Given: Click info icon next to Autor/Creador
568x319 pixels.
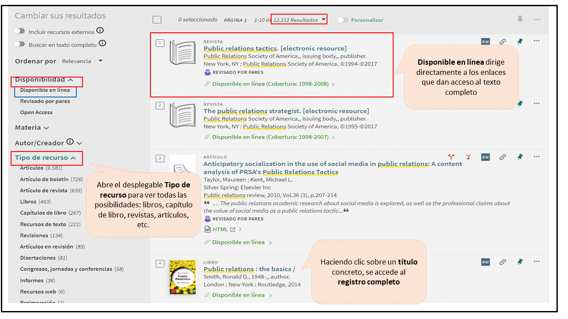Looking at the screenshot, I should click(70, 142).
